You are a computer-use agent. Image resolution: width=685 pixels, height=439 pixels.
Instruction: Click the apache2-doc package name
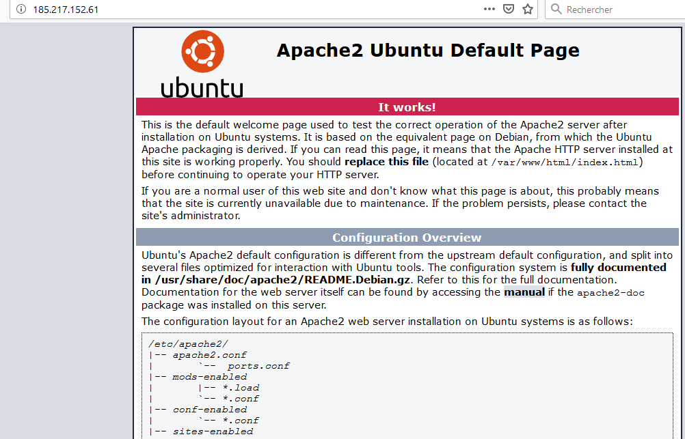[610, 293]
